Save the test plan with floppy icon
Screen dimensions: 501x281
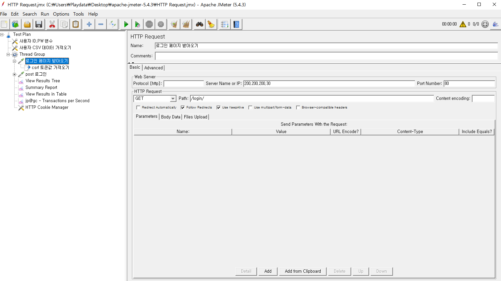[39, 24]
